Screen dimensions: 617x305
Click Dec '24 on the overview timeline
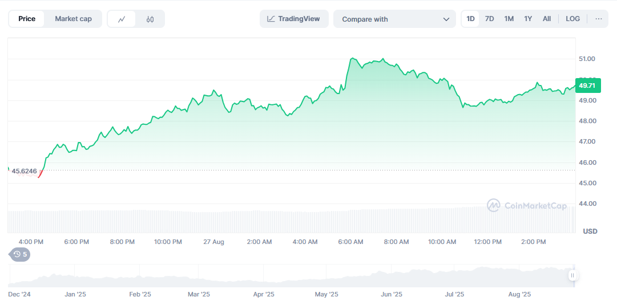pos(19,294)
